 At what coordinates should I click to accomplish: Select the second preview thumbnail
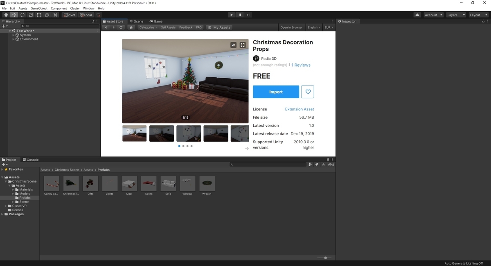[162, 133]
